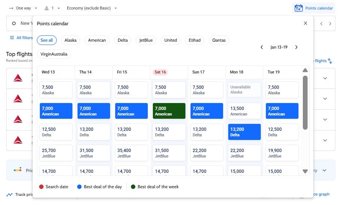Expand the fourth flight result row
Screen dimensions: 346x205
(325, 140)
